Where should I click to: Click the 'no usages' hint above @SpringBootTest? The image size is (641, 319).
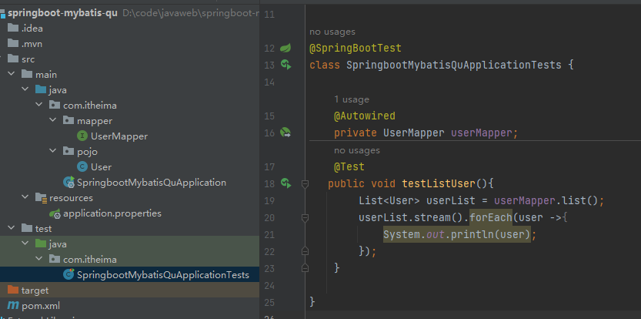pyautogui.click(x=332, y=32)
